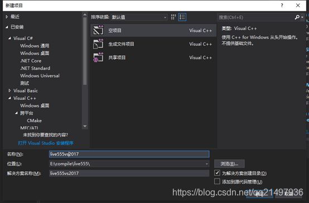
Task: Select Windows 通用 under Visual C#
Action: point(35,46)
